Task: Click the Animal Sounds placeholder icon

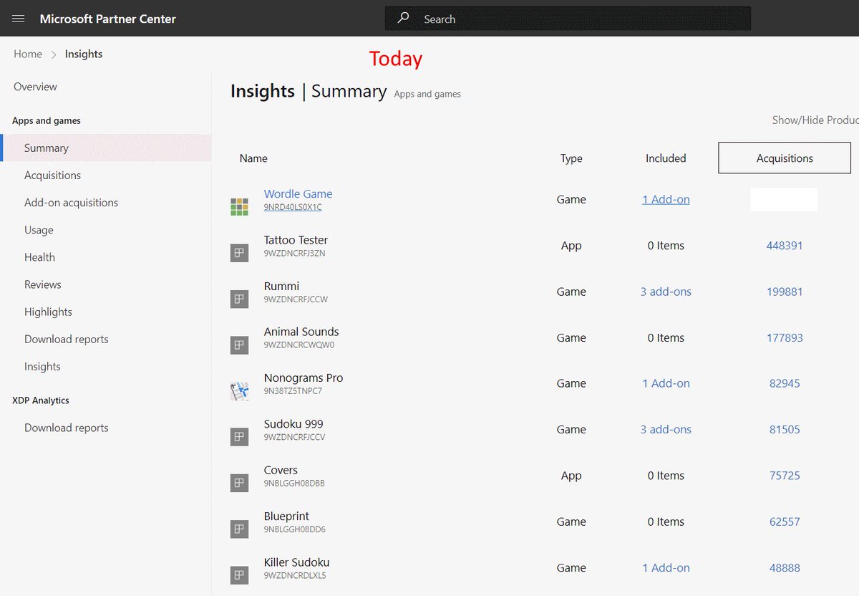Action: click(x=239, y=345)
